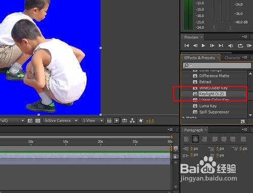Open the 1 View layout dropdown
This screenshot has width=253, height=193.
93,121
